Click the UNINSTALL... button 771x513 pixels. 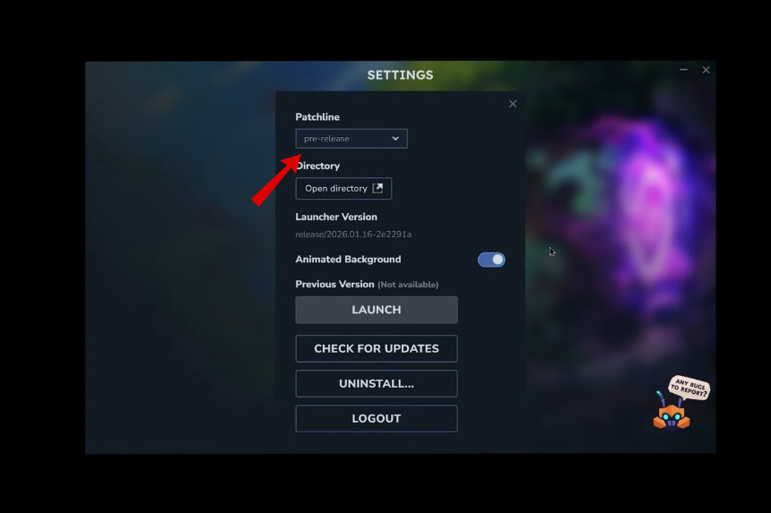[x=377, y=383]
